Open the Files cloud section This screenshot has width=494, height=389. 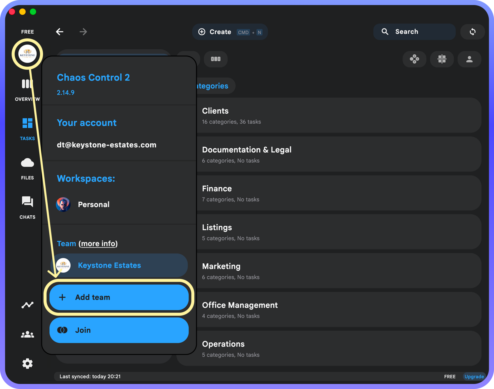pyautogui.click(x=27, y=169)
